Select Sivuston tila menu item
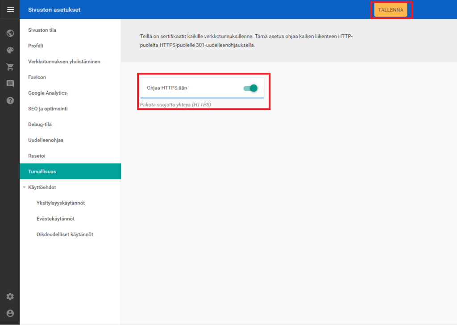The height and width of the screenshot is (325, 457). pos(42,30)
